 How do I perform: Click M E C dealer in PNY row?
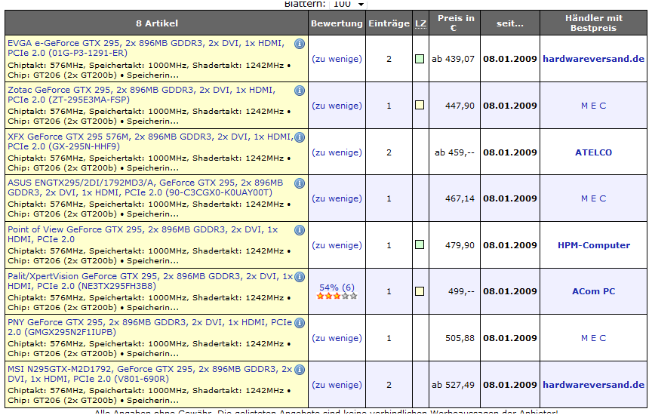pos(593,338)
